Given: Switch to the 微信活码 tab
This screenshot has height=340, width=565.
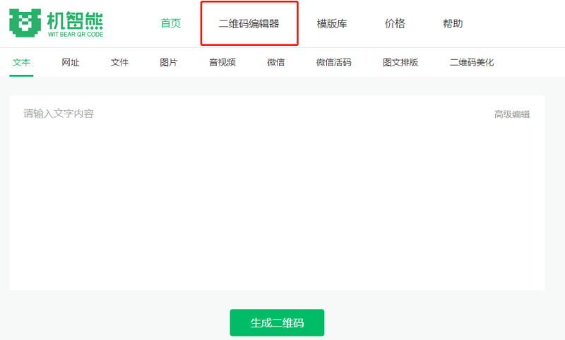Looking at the screenshot, I should click(333, 63).
